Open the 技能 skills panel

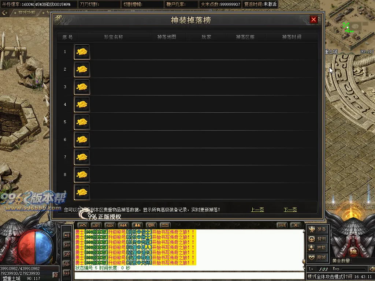tap(317, 248)
